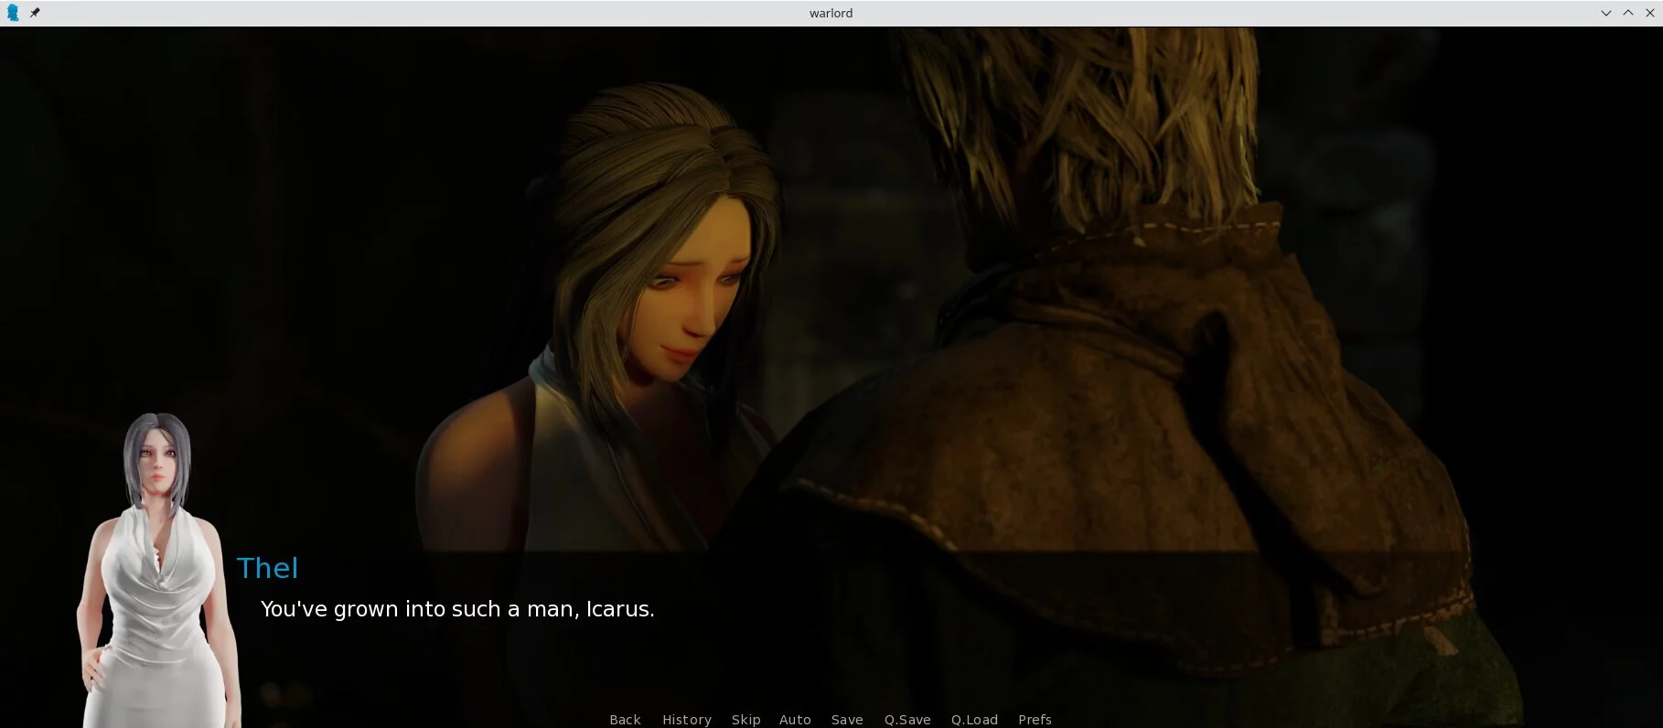The image size is (1663, 728).
Task: Click the pin window icon in title bar
Action: [35, 13]
